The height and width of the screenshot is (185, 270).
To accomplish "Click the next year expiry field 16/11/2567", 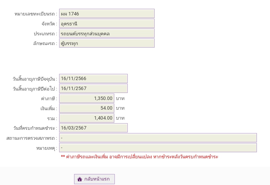I will [x=93, y=88].
